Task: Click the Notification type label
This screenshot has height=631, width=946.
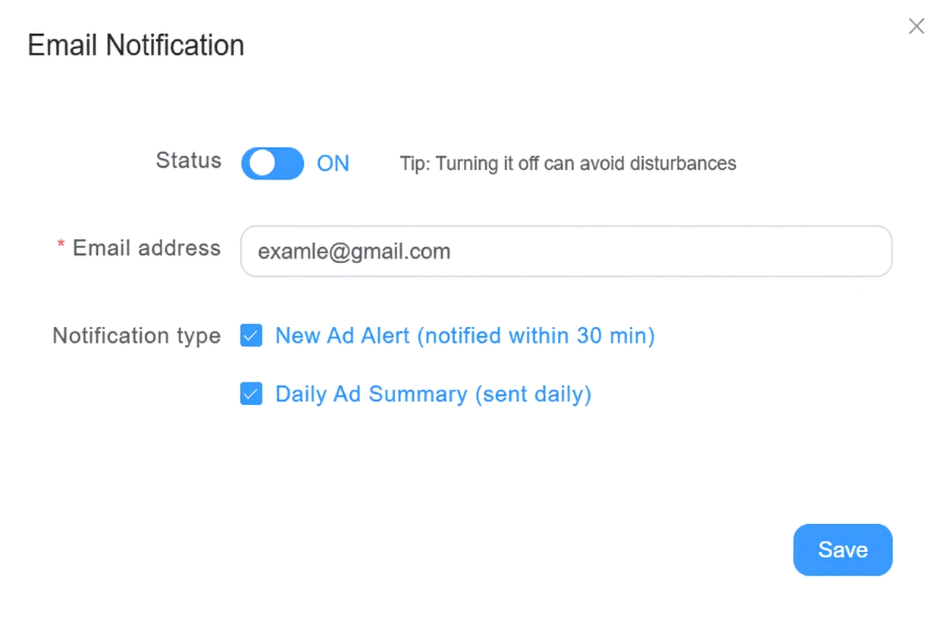Action: click(136, 335)
